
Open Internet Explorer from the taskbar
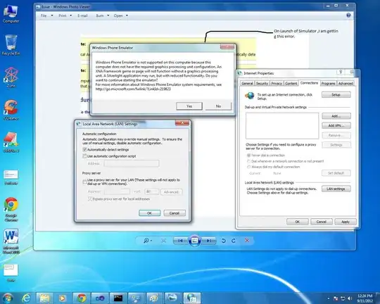tap(26, 298)
